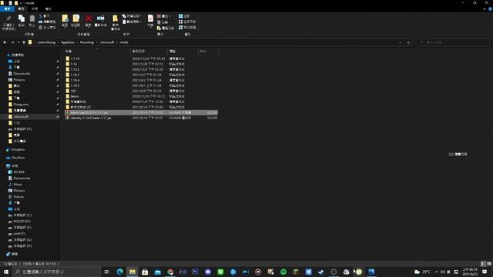This screenshot has width=493, height=277.
Task: Open Videos under This PC
Action: click(x=18, y=197)
